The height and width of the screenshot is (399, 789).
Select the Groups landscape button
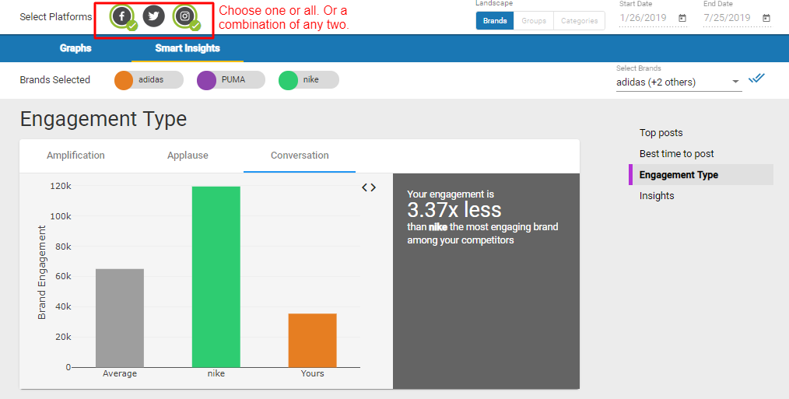tap(534, 21)
